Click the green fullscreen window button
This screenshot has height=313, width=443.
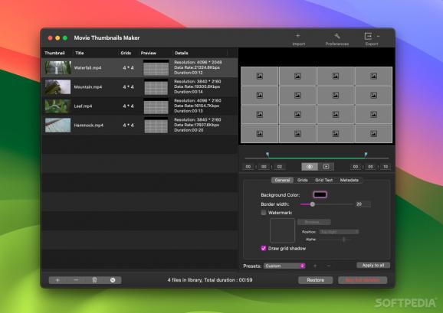(65, 37)
